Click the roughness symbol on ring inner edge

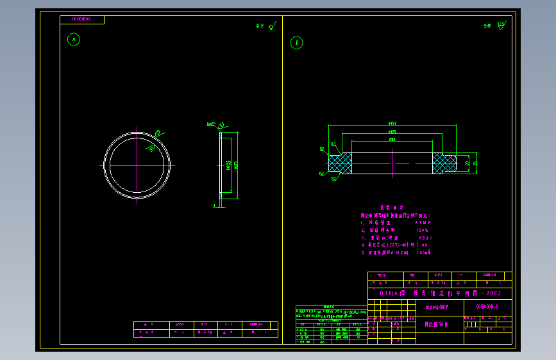150,148
